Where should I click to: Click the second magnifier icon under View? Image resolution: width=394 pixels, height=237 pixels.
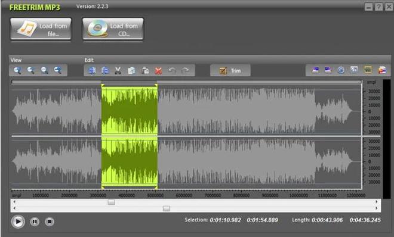click(x=31, y=70)
